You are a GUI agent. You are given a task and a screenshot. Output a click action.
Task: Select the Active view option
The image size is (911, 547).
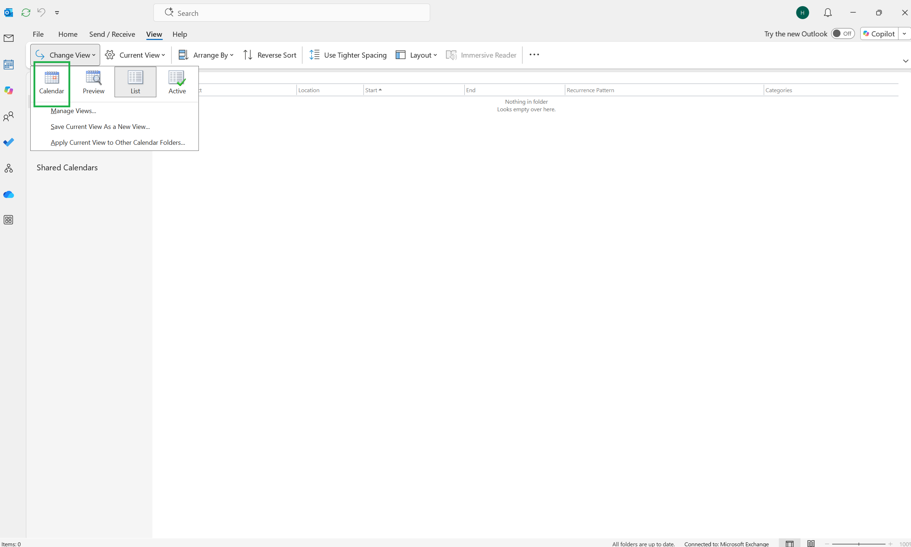[x=177, y=82]
